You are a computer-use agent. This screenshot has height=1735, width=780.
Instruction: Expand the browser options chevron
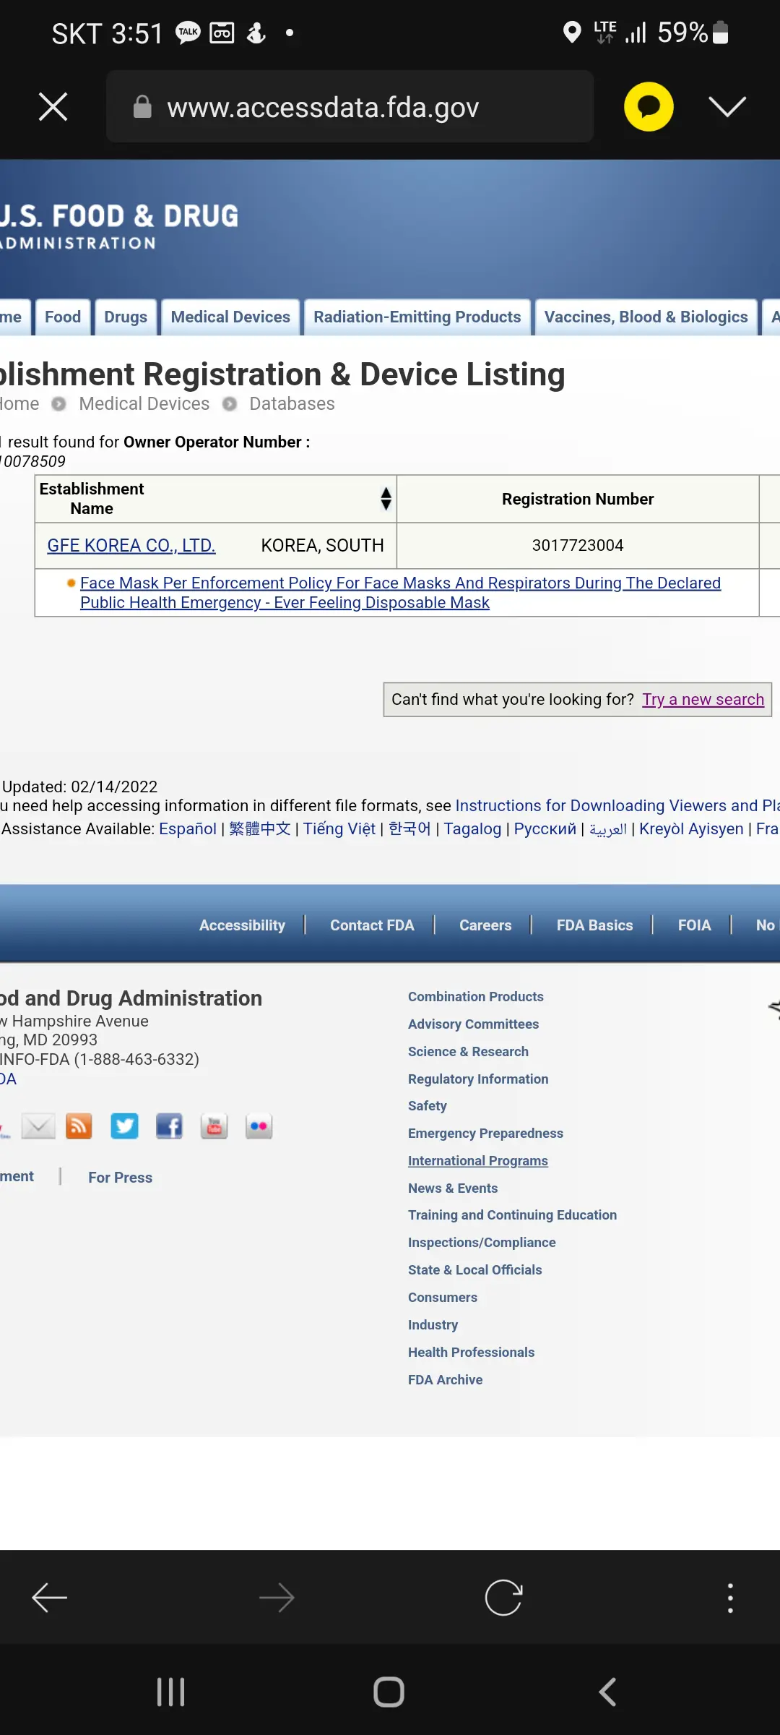click(727, 107)
